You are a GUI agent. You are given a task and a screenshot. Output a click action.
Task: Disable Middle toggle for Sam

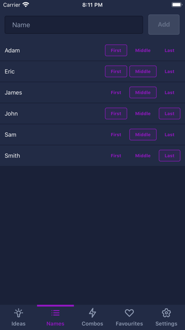[x=143, y=135]
